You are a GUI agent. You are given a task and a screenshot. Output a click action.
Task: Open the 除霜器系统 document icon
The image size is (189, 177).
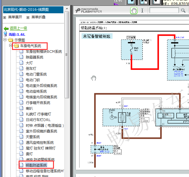[x=21, y=57]
